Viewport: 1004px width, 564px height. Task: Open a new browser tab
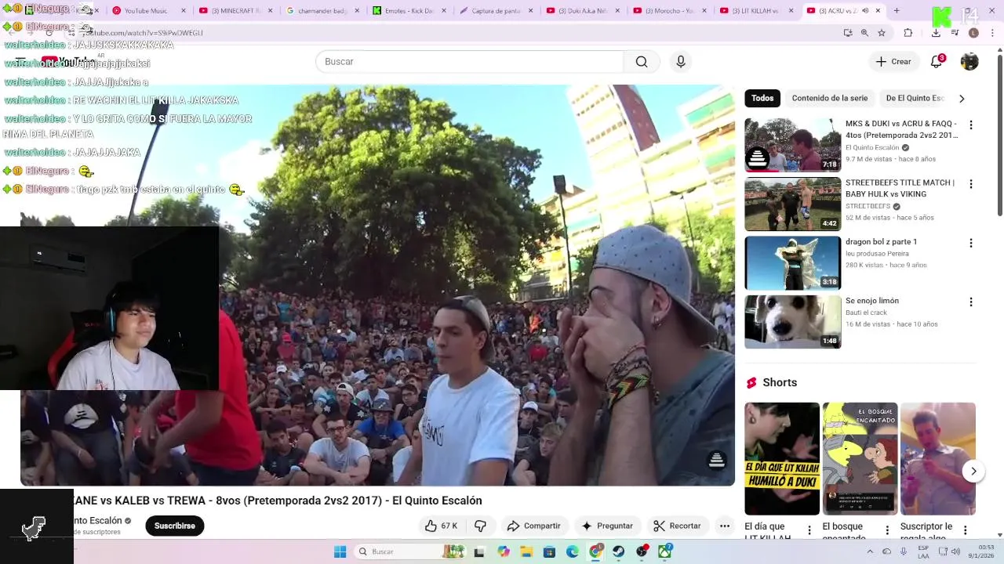click(897, 11)
